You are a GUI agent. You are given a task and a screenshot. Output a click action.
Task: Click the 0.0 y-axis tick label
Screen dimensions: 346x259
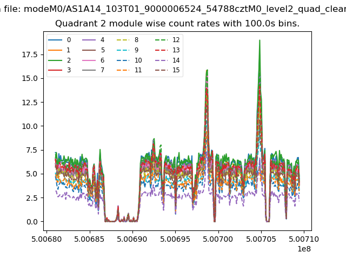pos(32,222)
